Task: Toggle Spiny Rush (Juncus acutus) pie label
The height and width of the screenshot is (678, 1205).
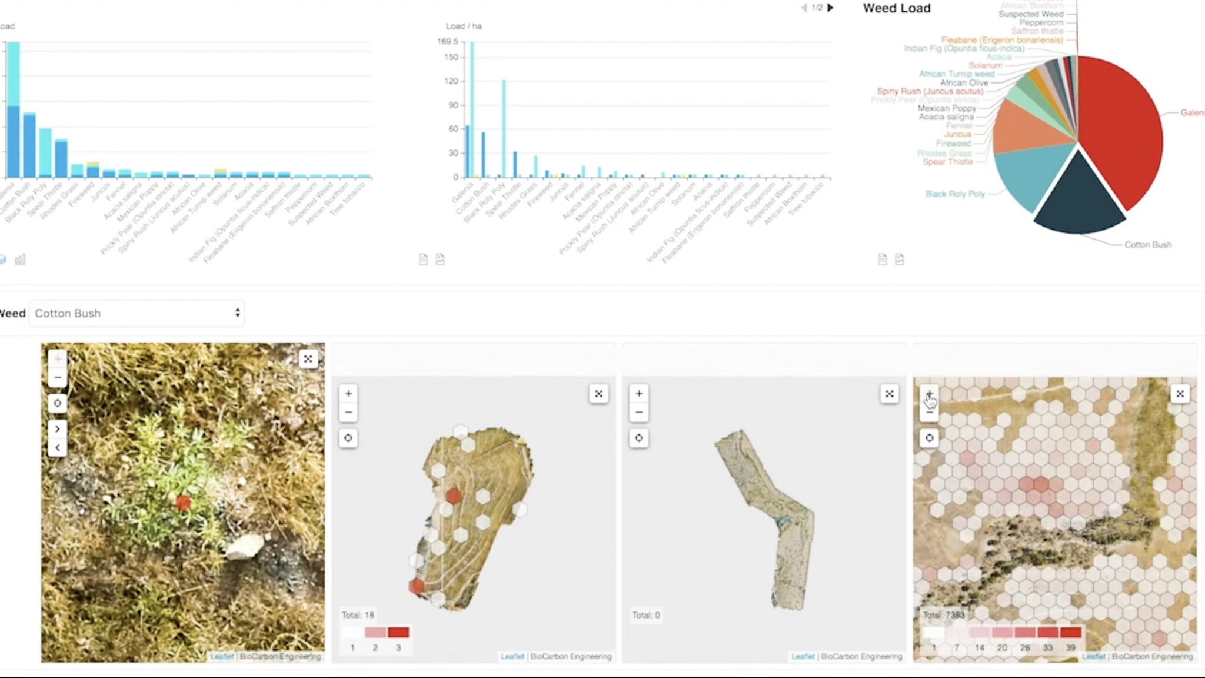Action: pos(930,91)
